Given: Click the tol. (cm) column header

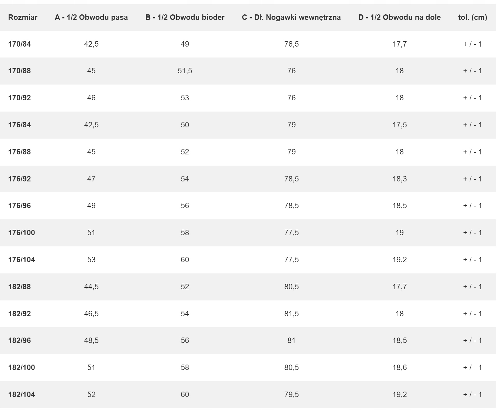Looking at the screenshot, I should point(472,17).
